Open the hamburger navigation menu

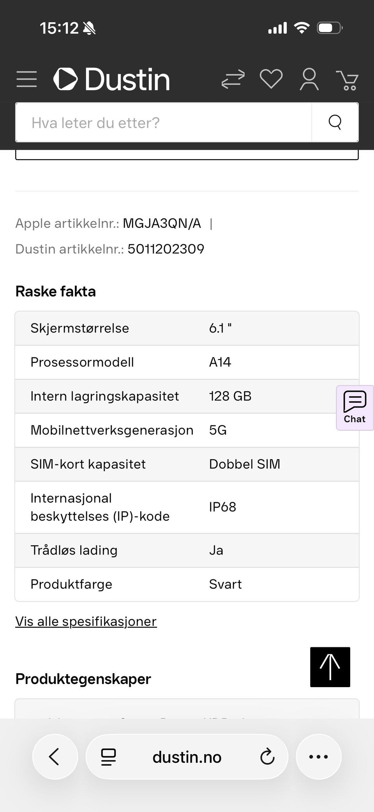coord(26,79)
